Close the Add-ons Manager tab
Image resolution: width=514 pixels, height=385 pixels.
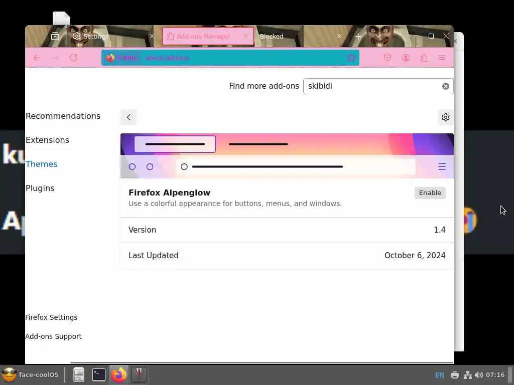[x=245, y=36]
